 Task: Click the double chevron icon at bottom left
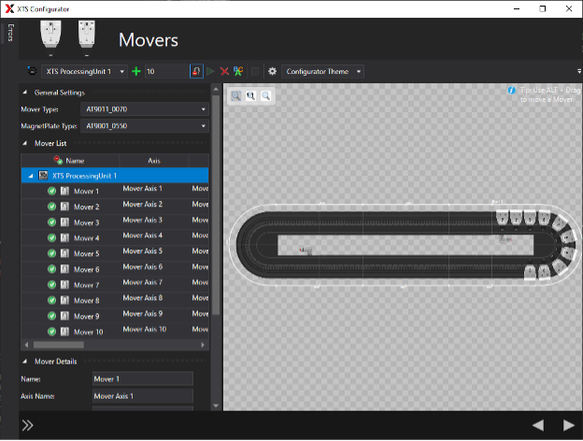point(28,425)
